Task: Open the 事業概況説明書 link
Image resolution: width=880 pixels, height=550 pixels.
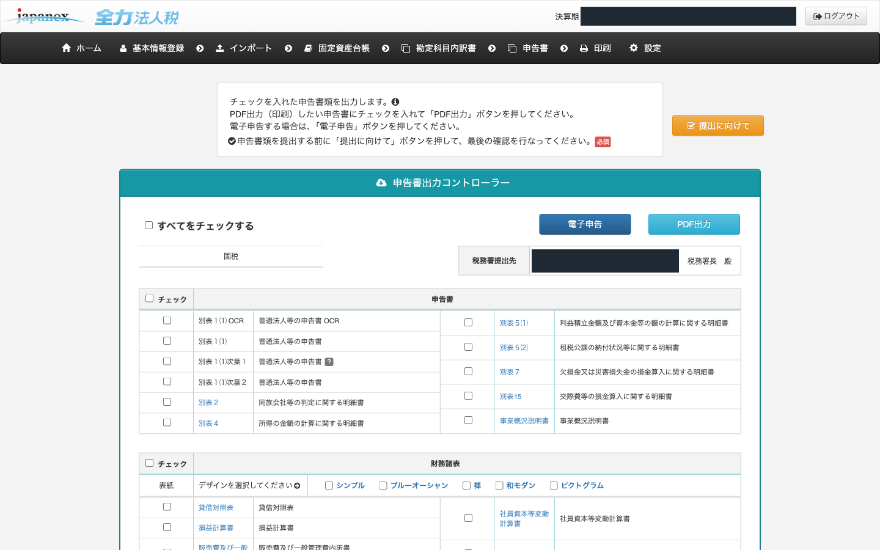Action: (524, 421)
